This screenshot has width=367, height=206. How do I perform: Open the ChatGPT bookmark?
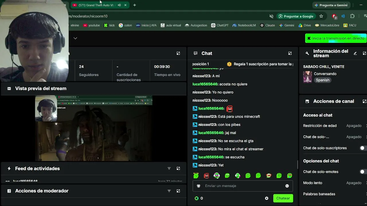[x=220, y=25]
